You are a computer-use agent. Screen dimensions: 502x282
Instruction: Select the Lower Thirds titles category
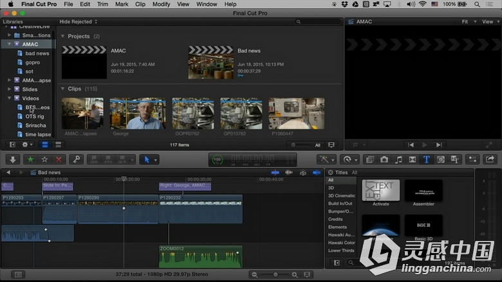click(x=341, y=251)
